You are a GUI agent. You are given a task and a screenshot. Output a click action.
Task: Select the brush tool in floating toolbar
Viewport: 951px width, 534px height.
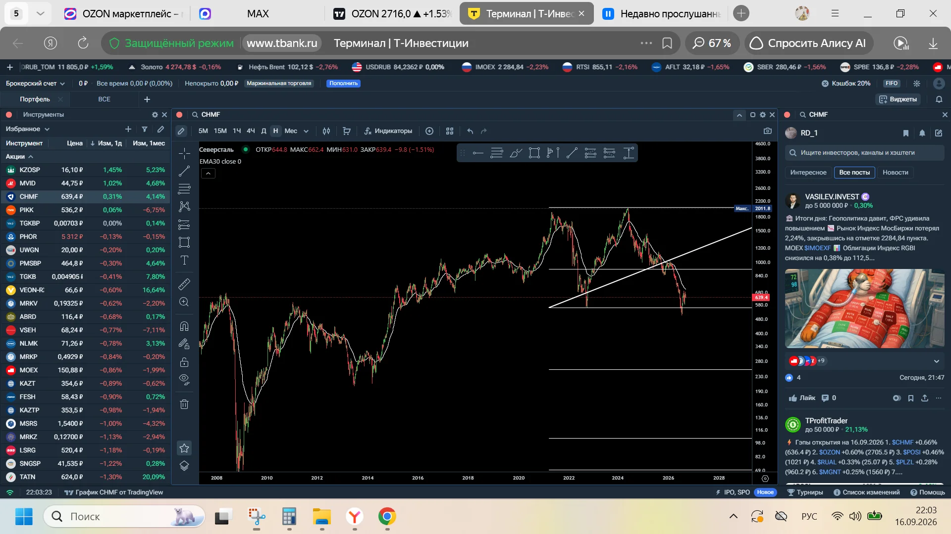click(516, 153)
